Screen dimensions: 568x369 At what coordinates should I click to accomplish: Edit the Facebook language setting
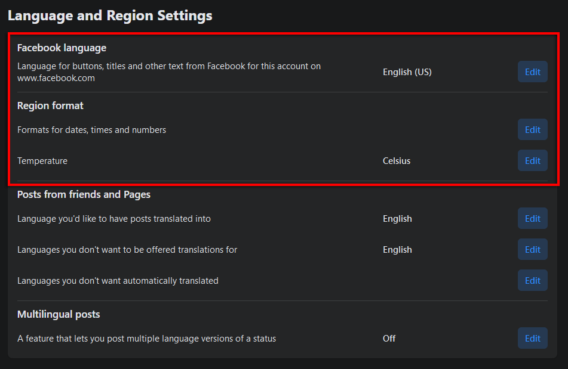[532, 72]
